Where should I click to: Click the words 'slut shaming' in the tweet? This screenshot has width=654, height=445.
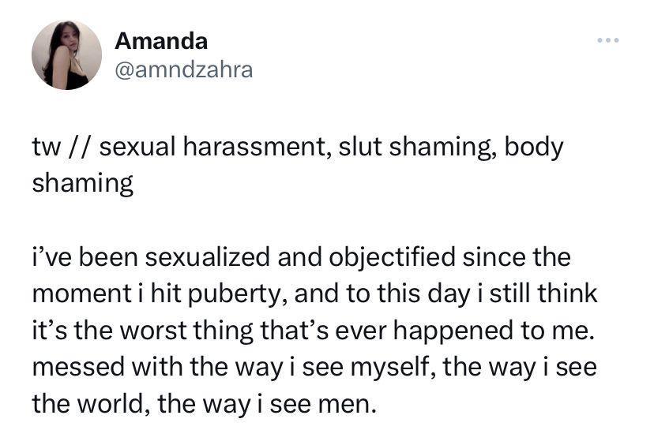point(417,147)
